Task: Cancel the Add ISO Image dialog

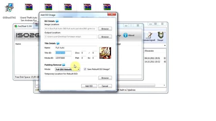Action: [x=105, y=86]
